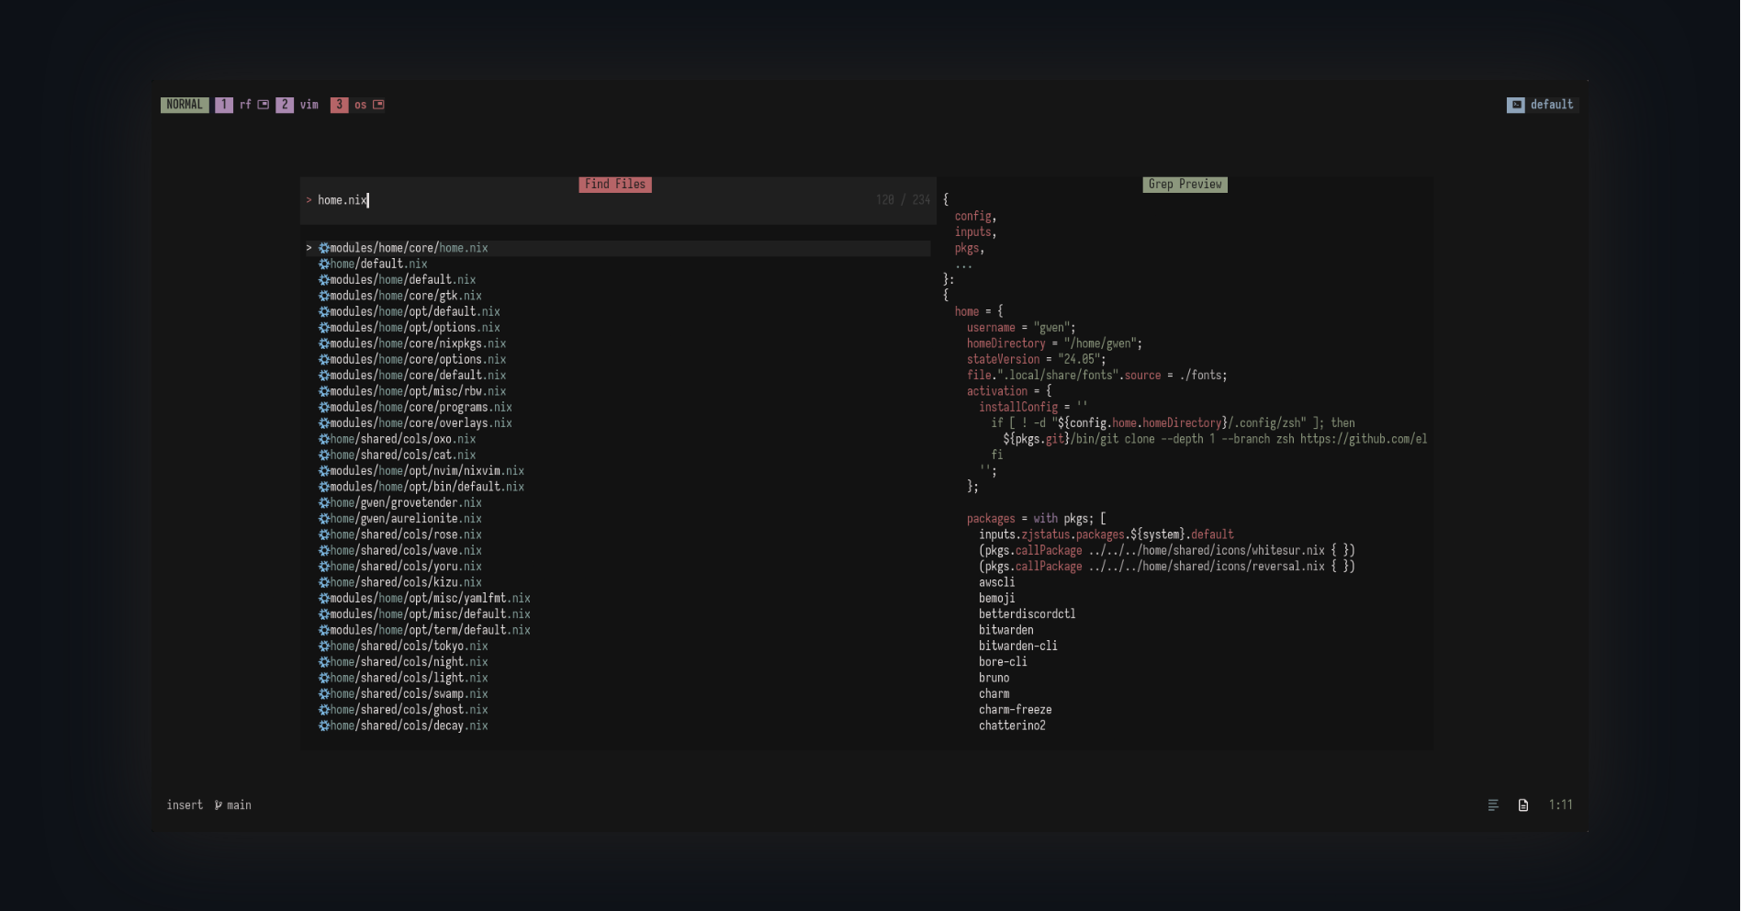The height and width of the screenshot is (911, 1741).
Task: Click nix icon of modules/home/opt/bin/default.nix
Action: click(x=324, y=487)
